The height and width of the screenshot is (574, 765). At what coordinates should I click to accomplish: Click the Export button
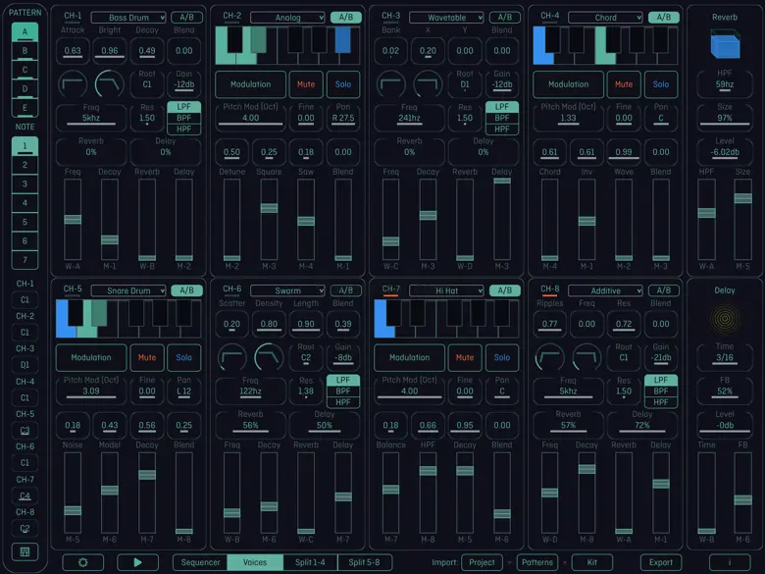(x=661, y=562)
